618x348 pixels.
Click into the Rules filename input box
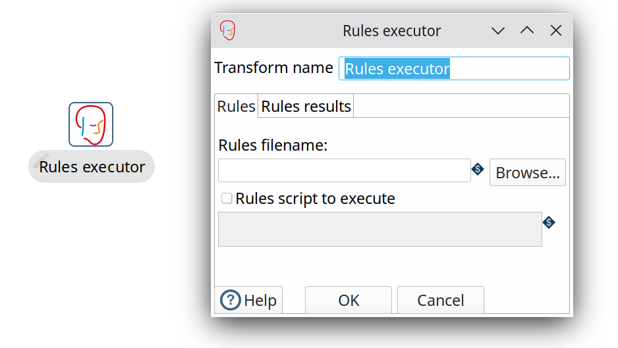(x=344, y=170)
